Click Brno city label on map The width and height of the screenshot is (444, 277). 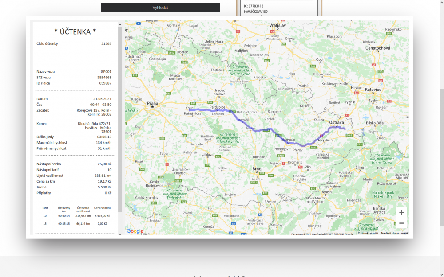[x=257, y=169]
